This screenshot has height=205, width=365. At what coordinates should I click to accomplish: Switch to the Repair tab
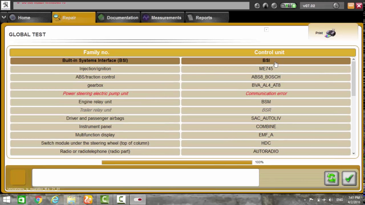point(74,18)
